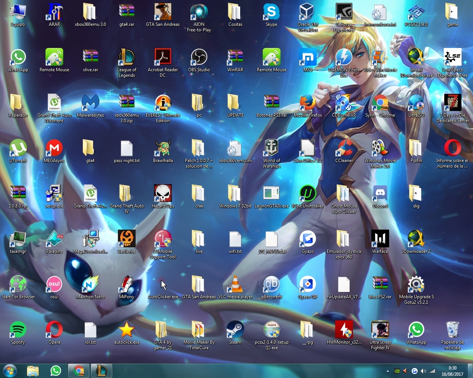473x378 pixels.
Task: Open the Gyazo GIF shortcut
Action: [307, 284]
